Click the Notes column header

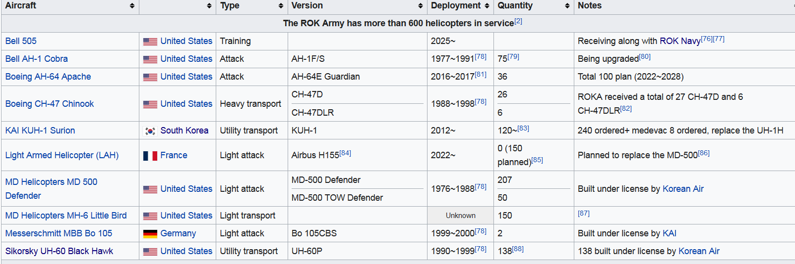684,6
